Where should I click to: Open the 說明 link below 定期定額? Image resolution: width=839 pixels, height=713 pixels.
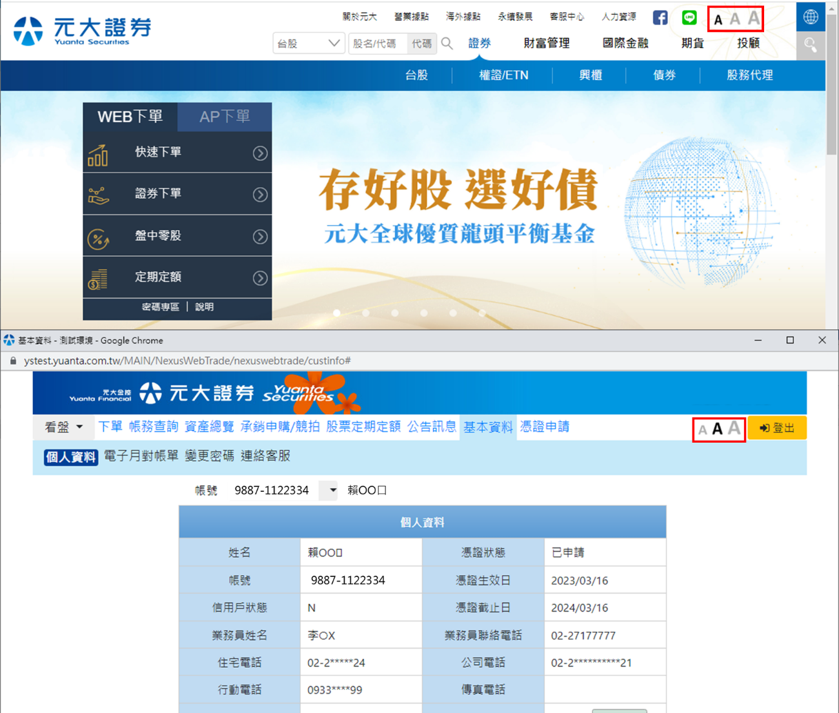[205, 307]
